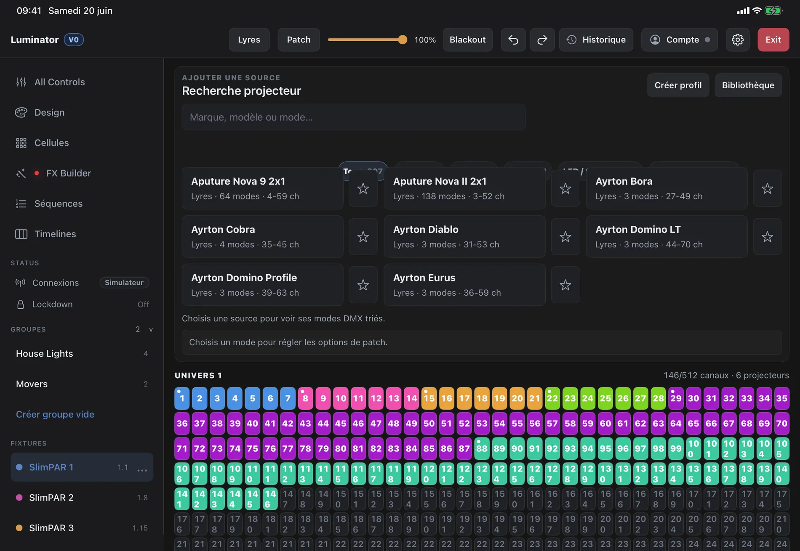Image resolution: width=800 pixels, height=551 pixels.
Task: Click the Design palette icon
Action: coord(21,112)
